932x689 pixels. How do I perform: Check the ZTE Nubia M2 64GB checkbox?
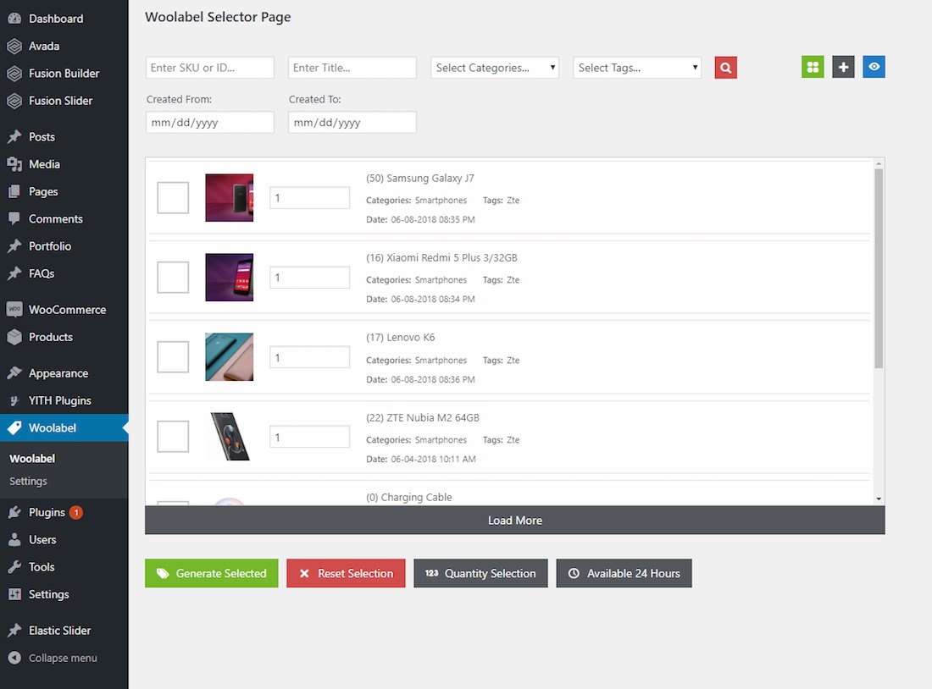click(173, 437)
